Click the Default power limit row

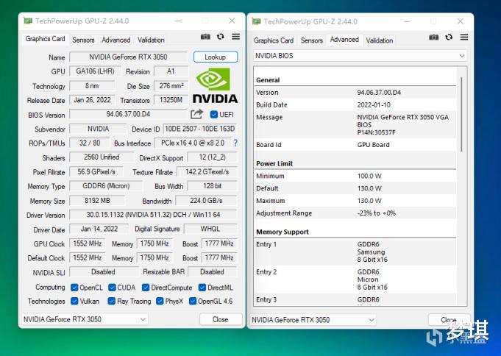356,188
